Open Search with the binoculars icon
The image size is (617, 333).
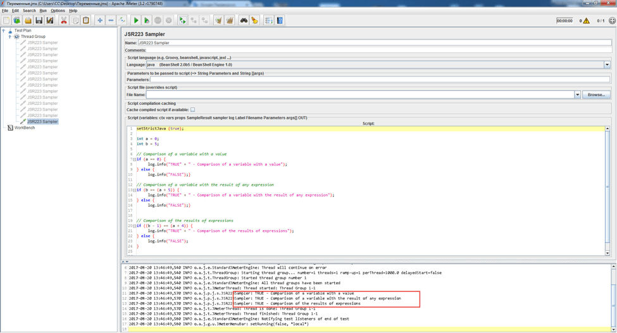[244, 20]
